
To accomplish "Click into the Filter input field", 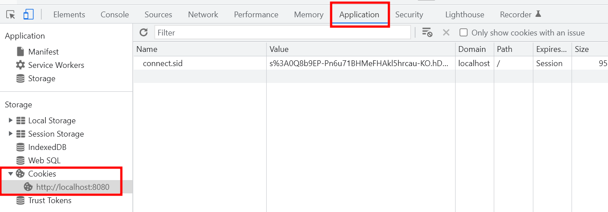I will tap(283, 32).
